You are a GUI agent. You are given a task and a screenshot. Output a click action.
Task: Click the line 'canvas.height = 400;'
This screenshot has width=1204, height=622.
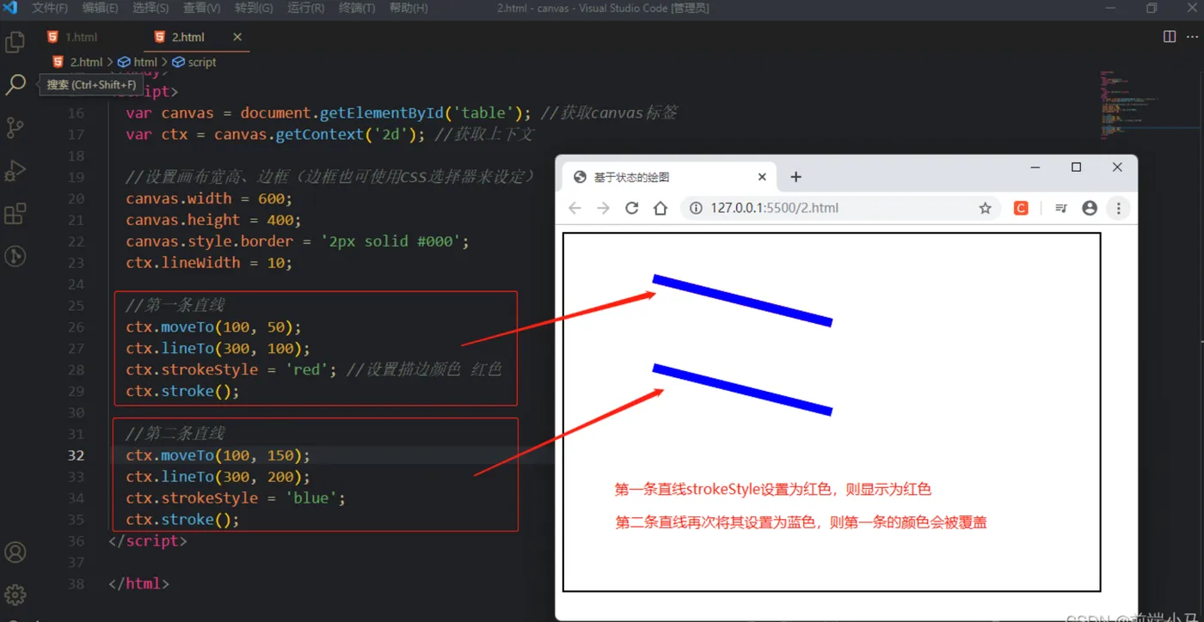[x=213, y=220]
